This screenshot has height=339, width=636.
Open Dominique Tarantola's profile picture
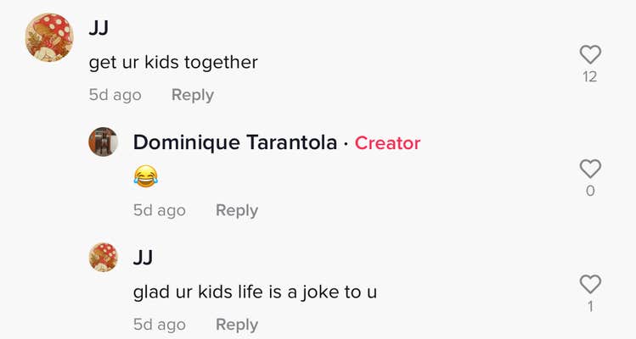click(103, 142)
